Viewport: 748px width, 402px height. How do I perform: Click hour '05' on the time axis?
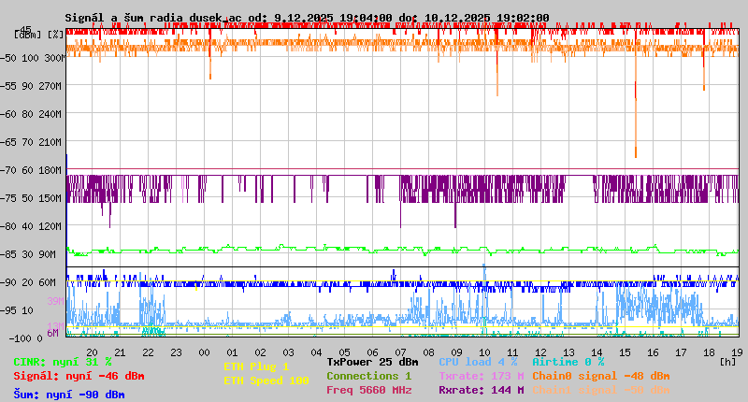point(344,352)
